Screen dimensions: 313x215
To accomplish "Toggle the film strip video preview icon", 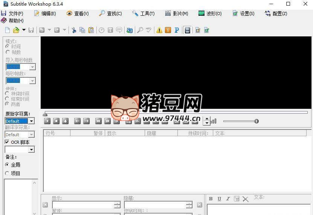I will pyautogui.click(x=188, y=30).
